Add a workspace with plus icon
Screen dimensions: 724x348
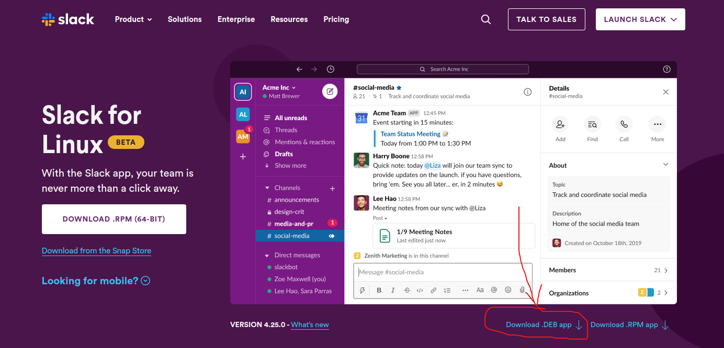243,156
